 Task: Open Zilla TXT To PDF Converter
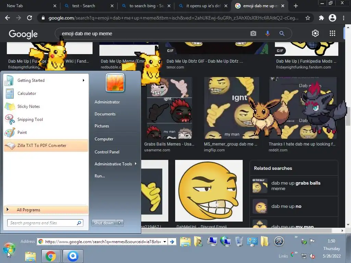coord(46,145)
